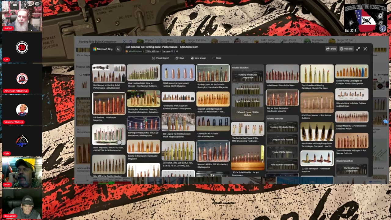This screenshot has width=391, height=220.
Task: Start a Visual Search on the image
Action: 160,58
